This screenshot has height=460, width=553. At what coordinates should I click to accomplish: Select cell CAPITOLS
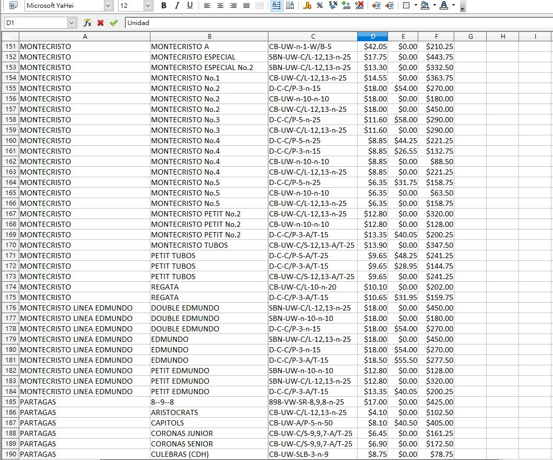(209, 422)
